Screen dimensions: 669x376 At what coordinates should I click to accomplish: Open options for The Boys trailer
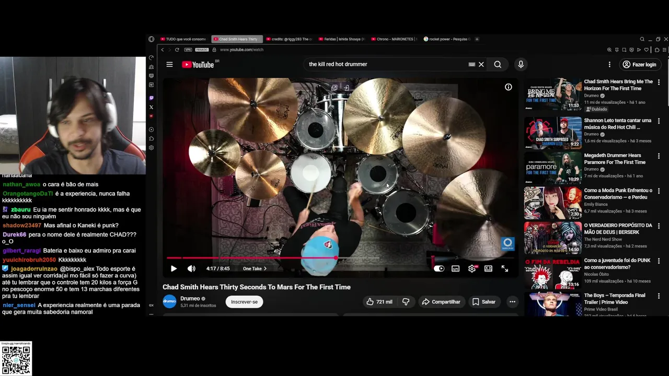click(659, 296)
